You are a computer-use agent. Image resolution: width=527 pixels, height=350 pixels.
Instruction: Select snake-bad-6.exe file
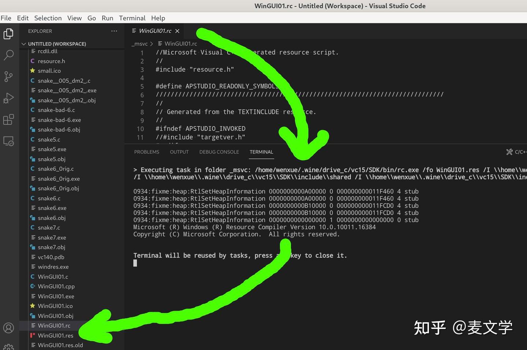59,120
